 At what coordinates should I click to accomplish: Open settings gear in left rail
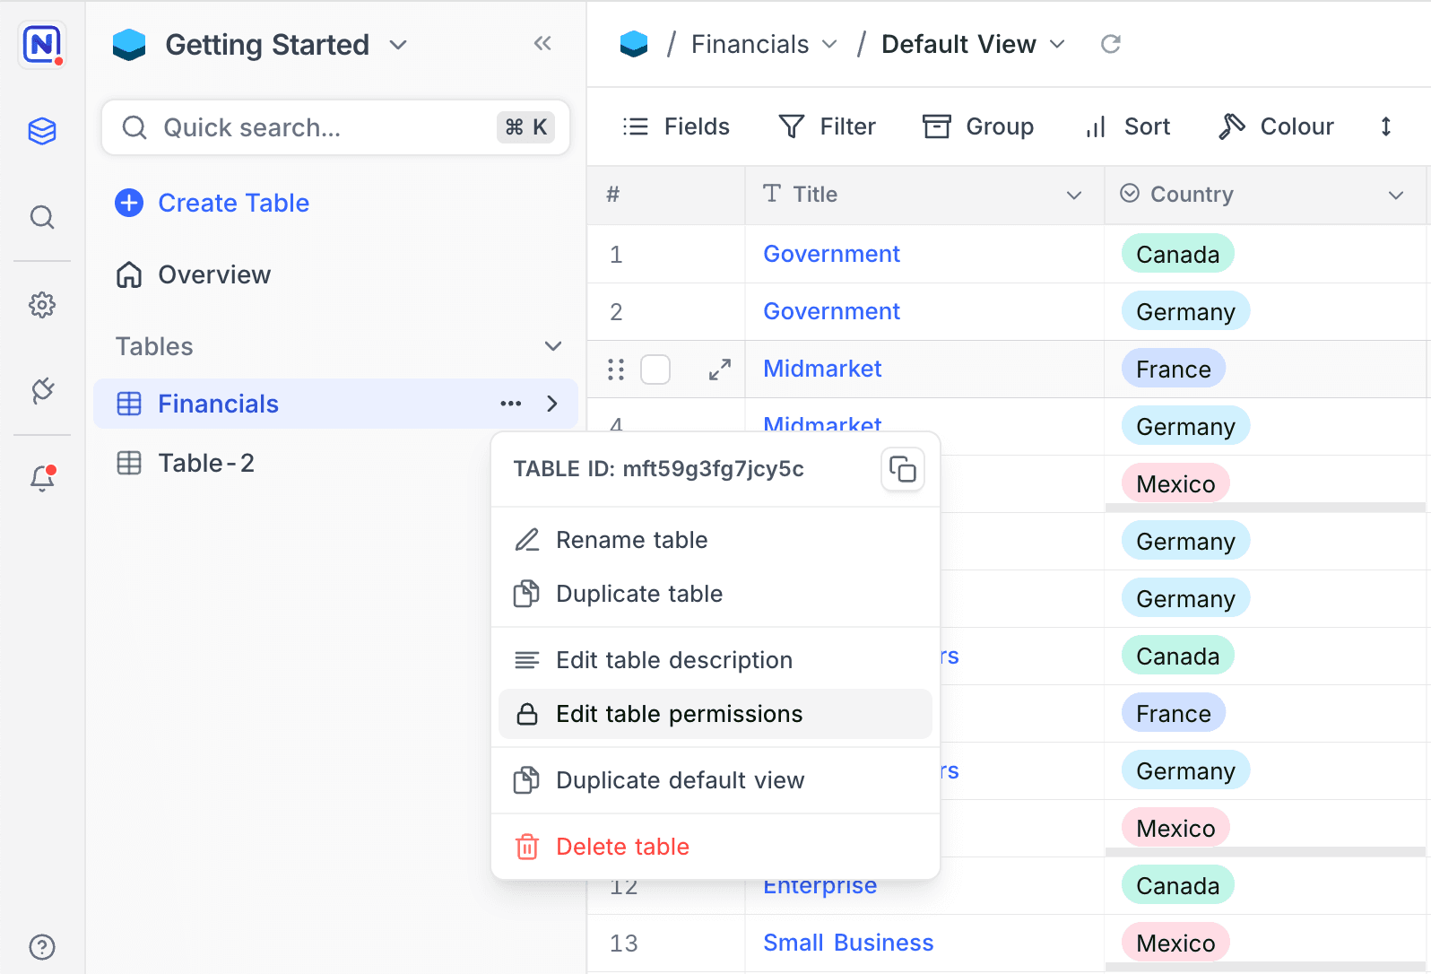(42, 305)
